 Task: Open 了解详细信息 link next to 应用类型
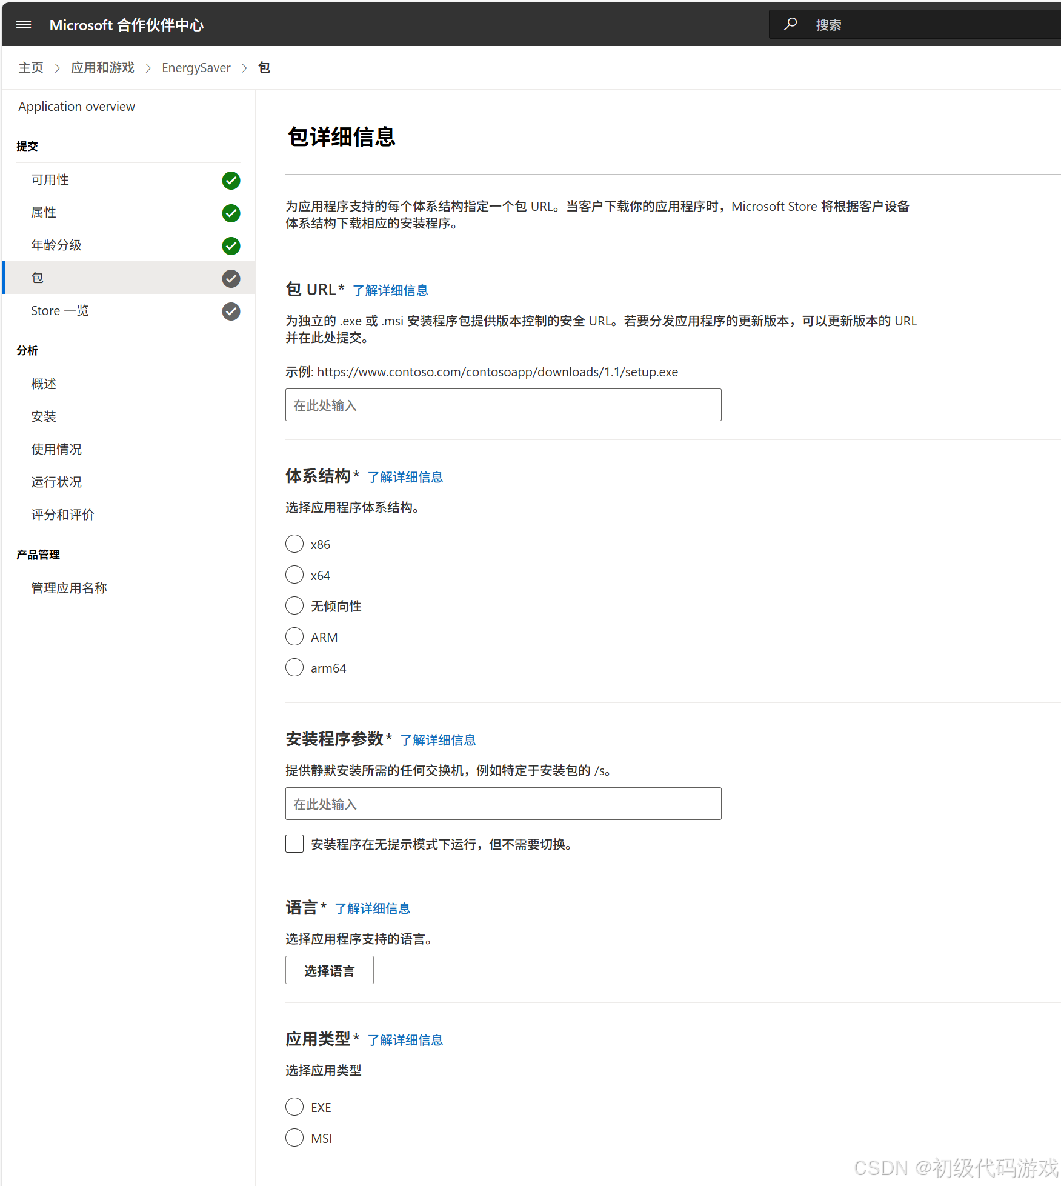pyautogui.click(x=405, y=1040)
